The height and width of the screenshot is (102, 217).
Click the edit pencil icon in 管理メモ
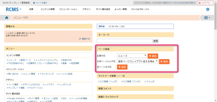(80, 39)
